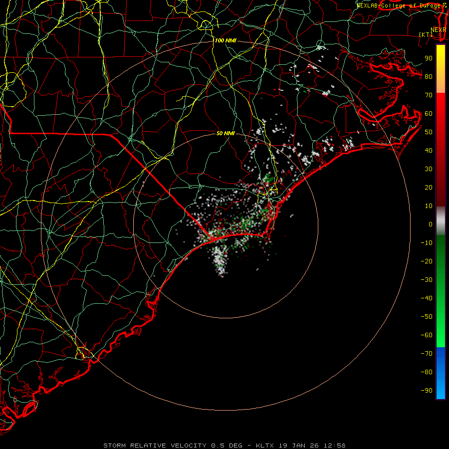Click the "-80" scale label

coord(427,372)
